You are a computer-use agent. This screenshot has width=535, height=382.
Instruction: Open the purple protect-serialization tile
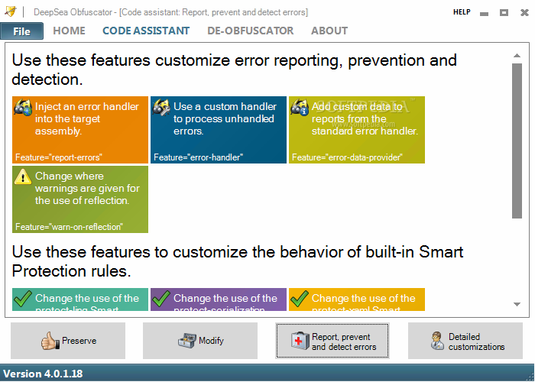pyautogui.click(x=219, y=299)
